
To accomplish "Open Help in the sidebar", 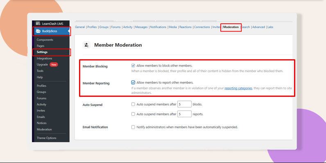I will [x=40, y=77].
